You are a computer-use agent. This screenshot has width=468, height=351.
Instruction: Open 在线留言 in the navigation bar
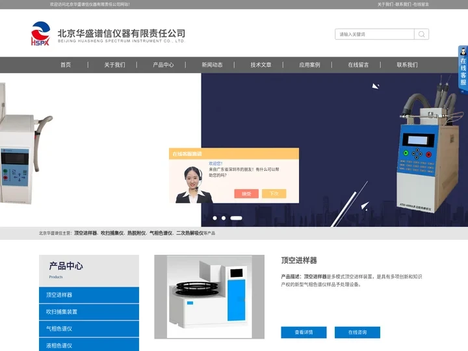358,65
